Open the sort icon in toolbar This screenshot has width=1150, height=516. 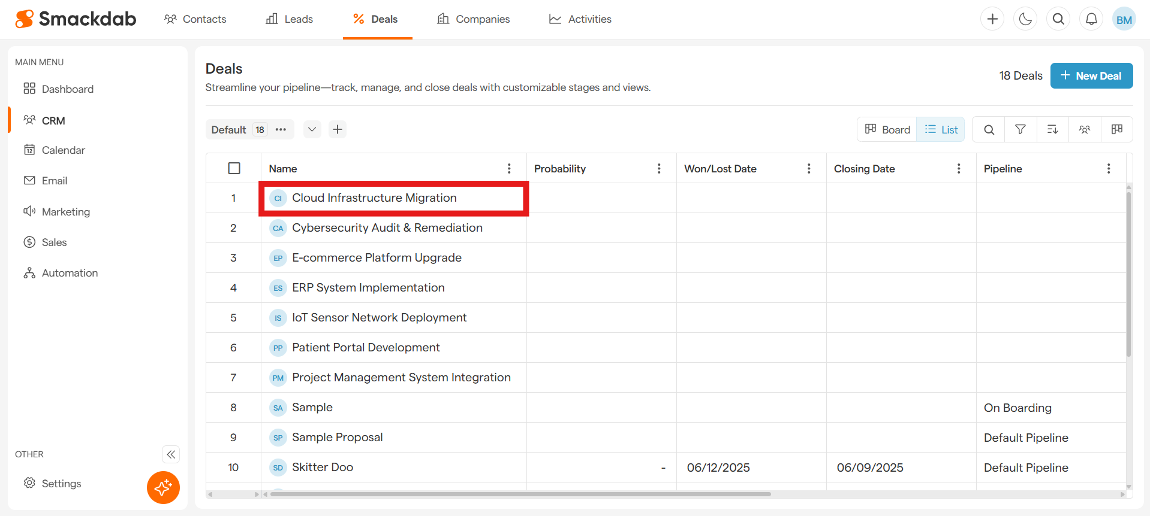1052,129
